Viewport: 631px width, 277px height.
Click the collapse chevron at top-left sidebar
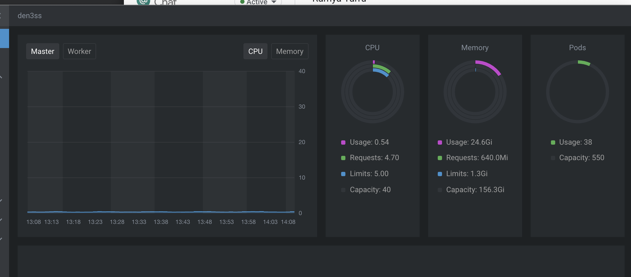coord(2,16)
